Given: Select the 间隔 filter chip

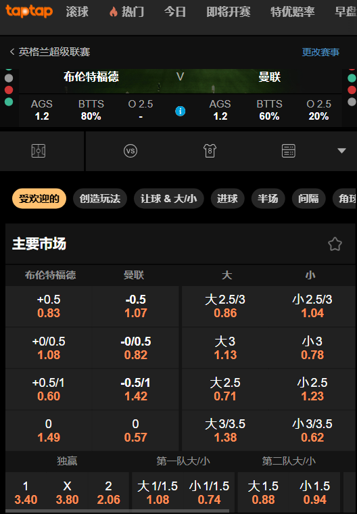Looking at the screenshot, I should tap(308, 198).
